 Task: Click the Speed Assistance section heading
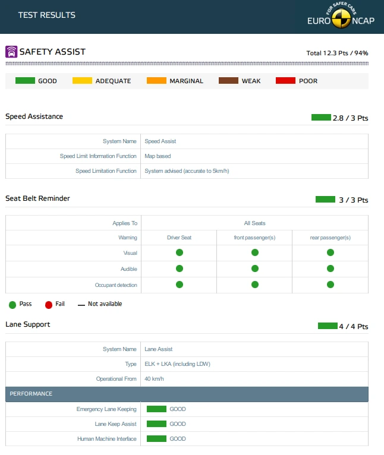pos(34,116)
